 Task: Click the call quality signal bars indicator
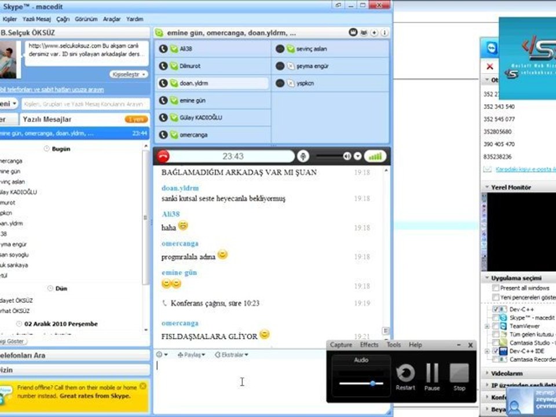375,156
